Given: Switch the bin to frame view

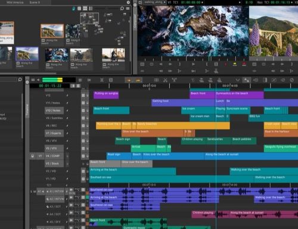Looking at the screenshot, I should 85,8.
